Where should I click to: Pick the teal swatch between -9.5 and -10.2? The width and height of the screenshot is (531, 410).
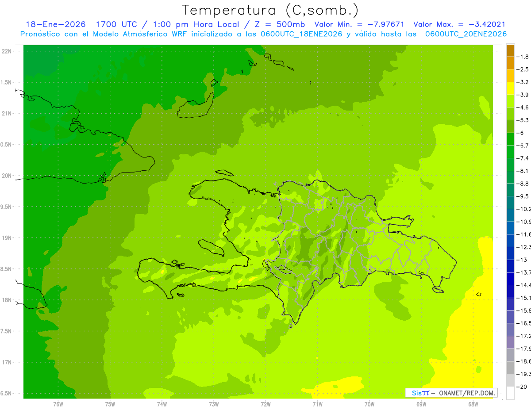click(x=510, y=203)
